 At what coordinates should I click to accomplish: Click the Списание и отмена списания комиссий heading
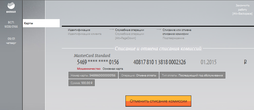(x=158, y=48)
